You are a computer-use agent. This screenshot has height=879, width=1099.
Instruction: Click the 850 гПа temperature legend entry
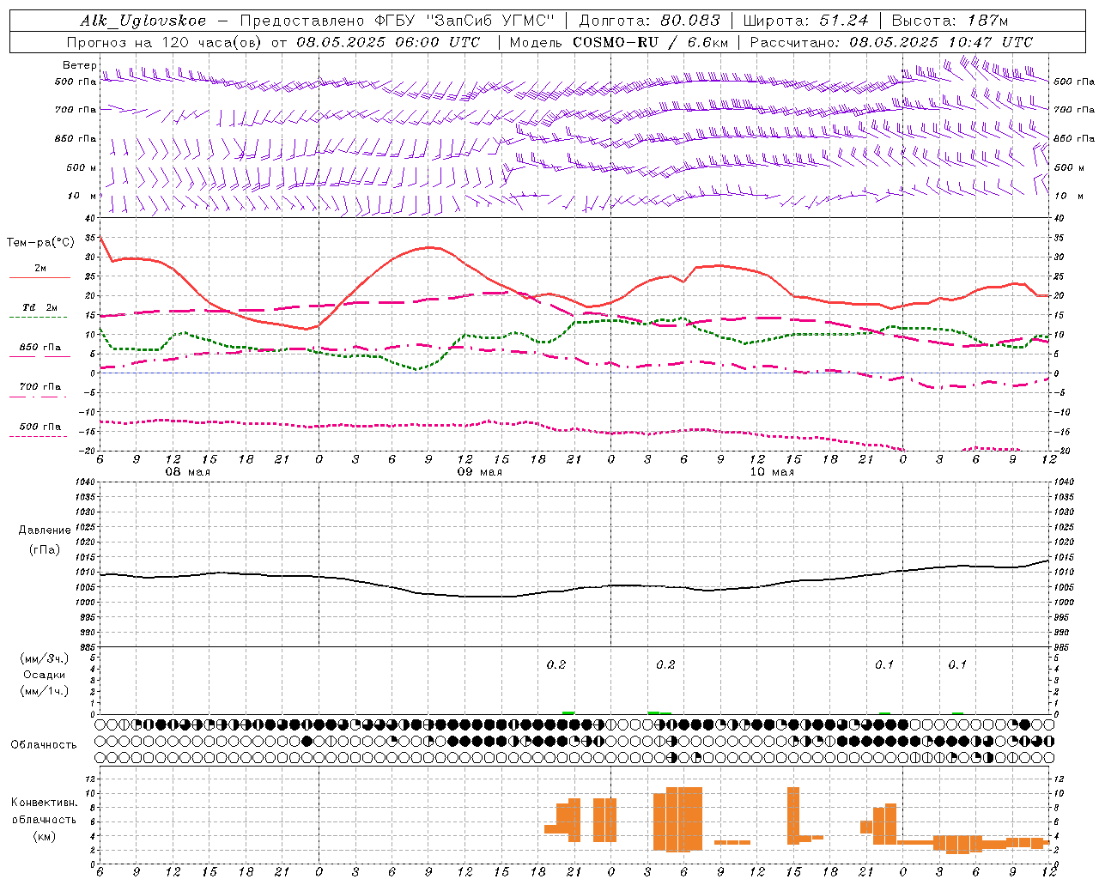click(39, 350)
